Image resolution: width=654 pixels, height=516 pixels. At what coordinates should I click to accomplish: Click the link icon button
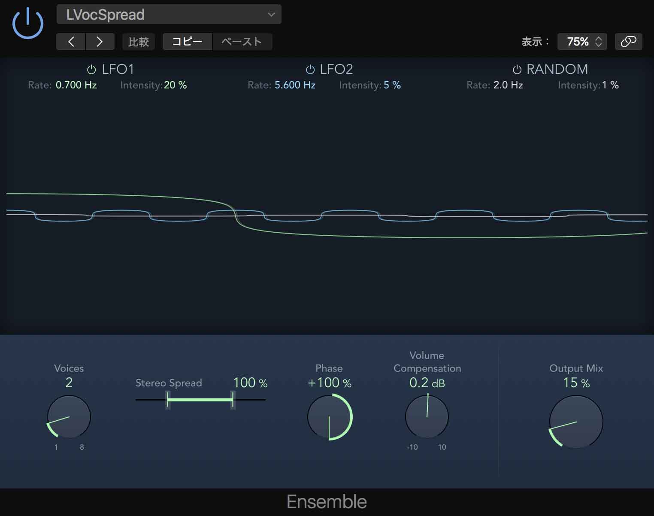coord(628,42)
